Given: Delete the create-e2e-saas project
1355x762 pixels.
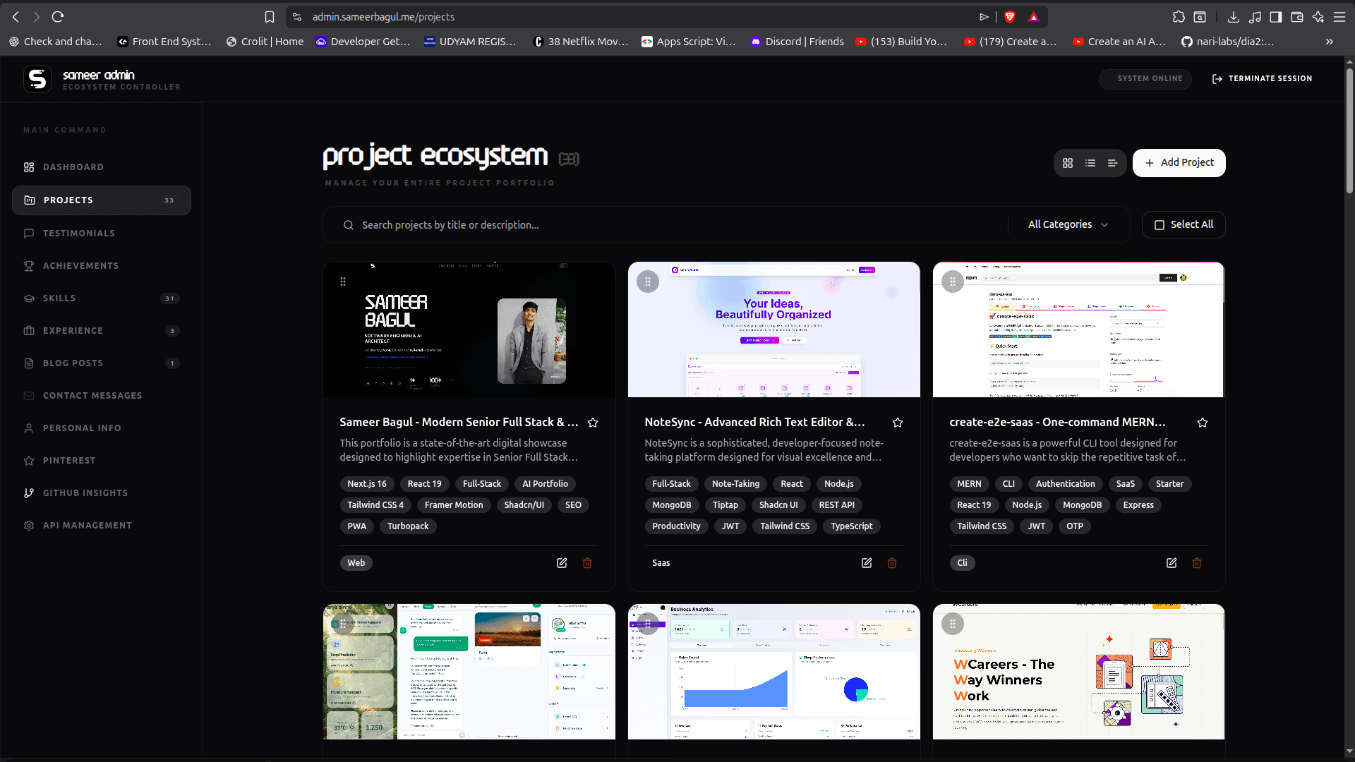Looking at the screenshot, I should pos(1196,563).
